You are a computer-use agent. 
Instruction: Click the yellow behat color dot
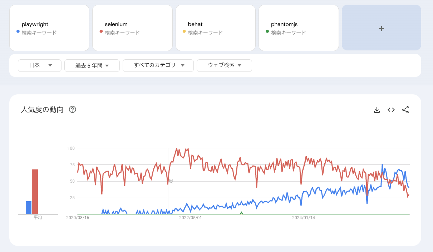tap(184, 31)
